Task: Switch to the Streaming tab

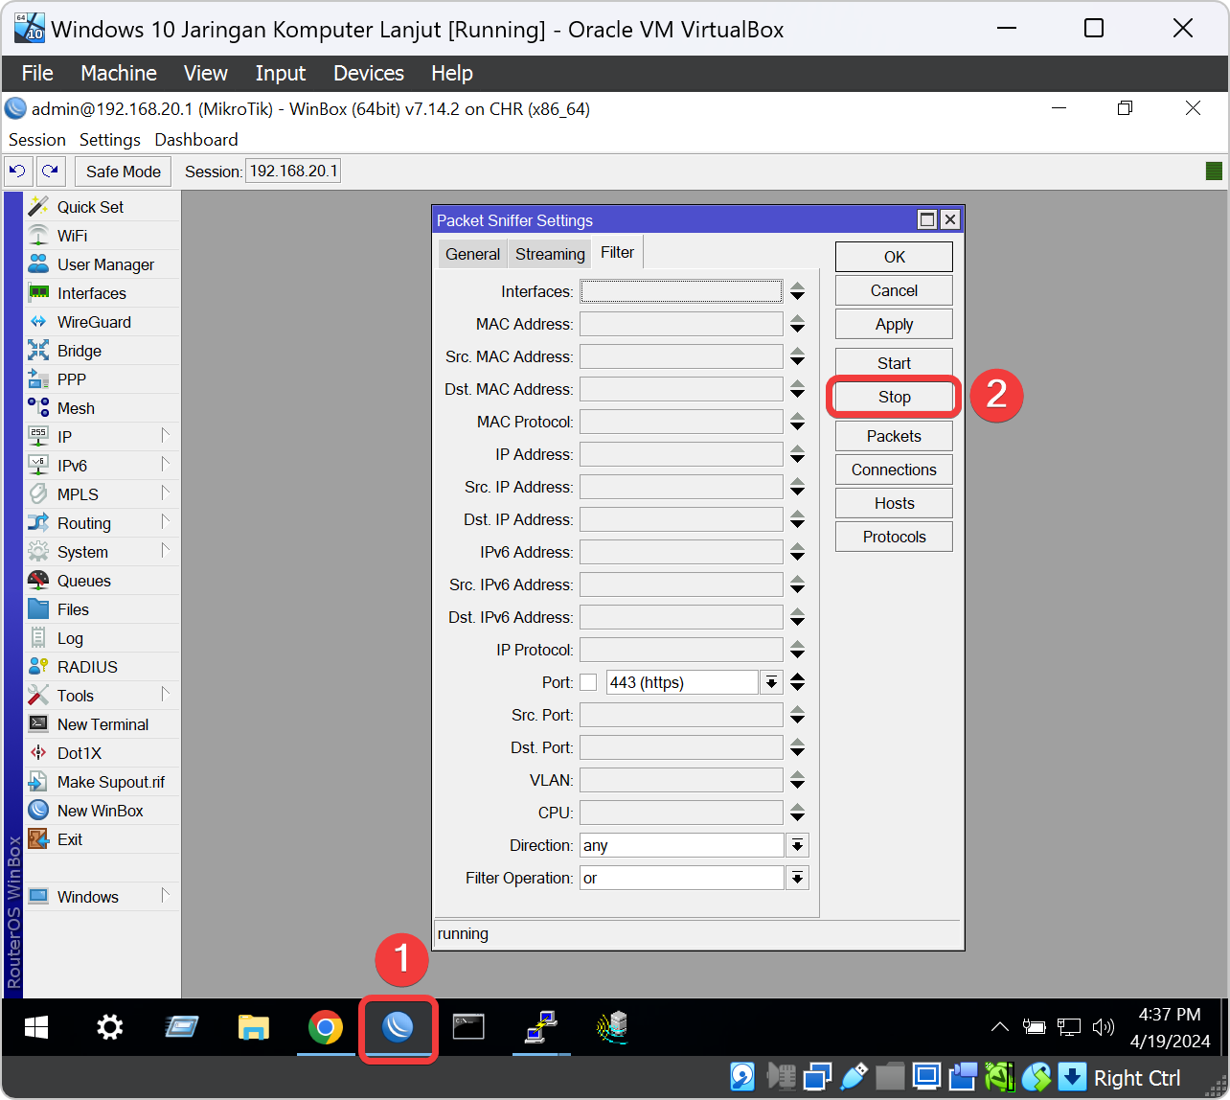Action: pos(550,254)
